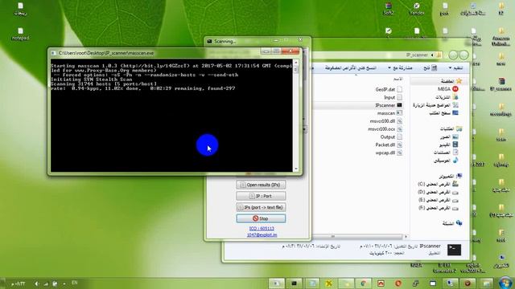Click the volume icon in system tray
The width and height of the screenshot is (515, 289).
(x=37, y=283)
